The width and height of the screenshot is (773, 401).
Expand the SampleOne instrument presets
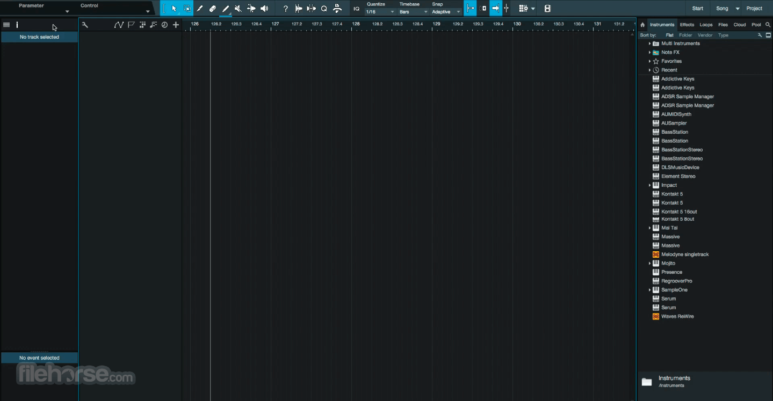coord(649,290)
